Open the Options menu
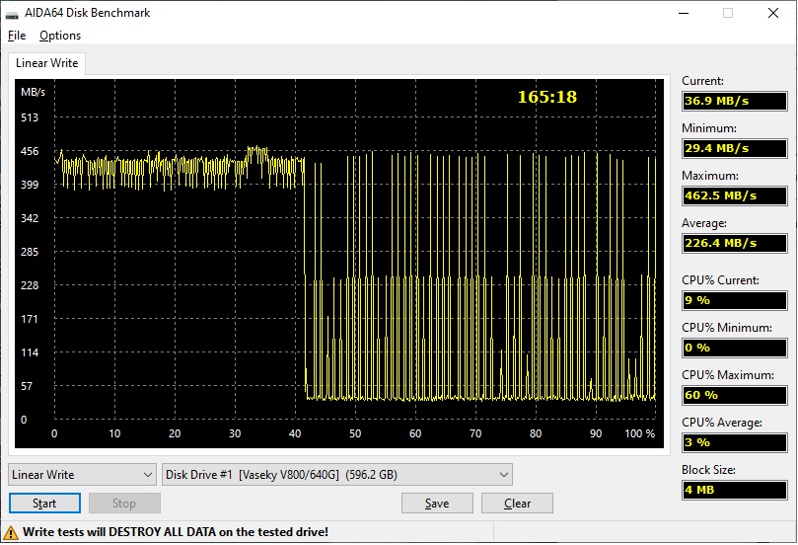Viewport: 798px width, 545px height. [x=60, y=36]
